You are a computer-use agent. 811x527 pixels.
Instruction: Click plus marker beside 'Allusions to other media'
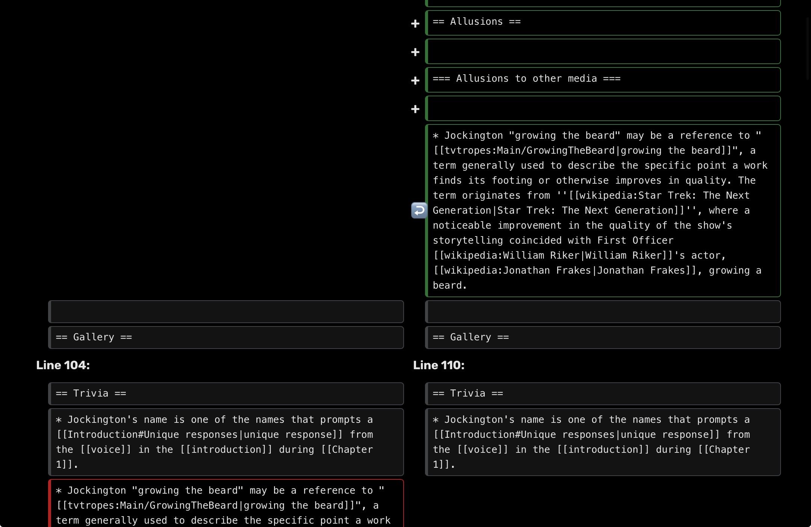click(415, 81)
